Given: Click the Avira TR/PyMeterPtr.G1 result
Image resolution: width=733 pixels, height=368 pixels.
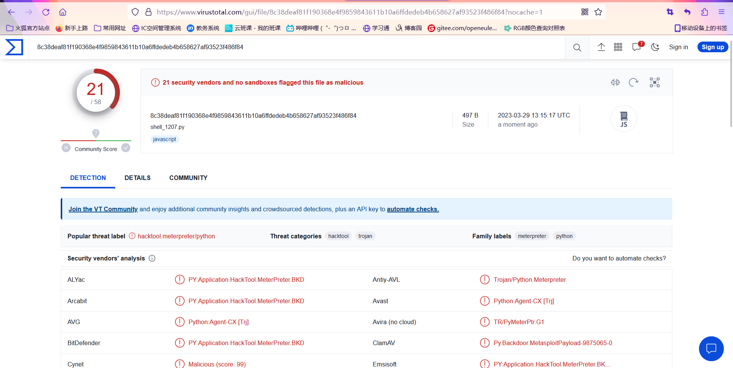Looking at the screenshot, I should pyautogui.click(x=519, y=322).
